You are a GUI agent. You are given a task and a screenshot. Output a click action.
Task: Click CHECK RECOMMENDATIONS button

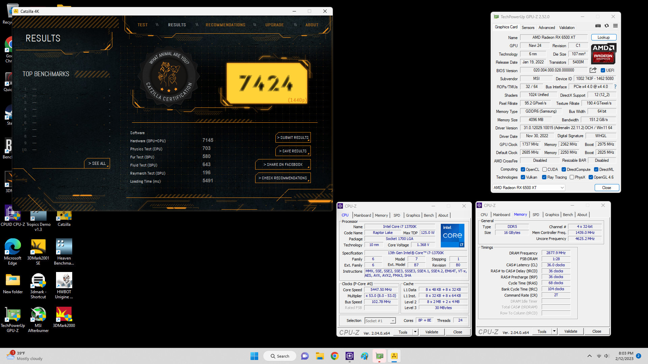(283, 178)
